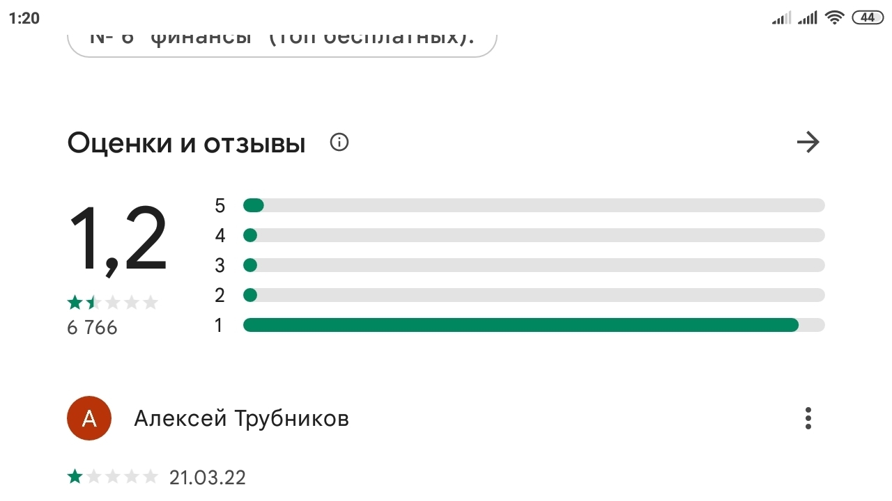Viewport: 892px width, 501px height.
Task: Open the three-dot menu for Алексей Трубников's review
Action: click(x=808, y=418)
